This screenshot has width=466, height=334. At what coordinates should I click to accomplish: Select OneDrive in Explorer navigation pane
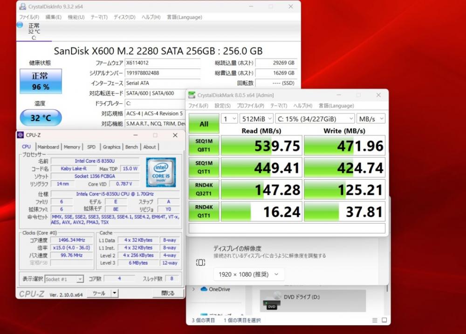(x=219, y=289)
